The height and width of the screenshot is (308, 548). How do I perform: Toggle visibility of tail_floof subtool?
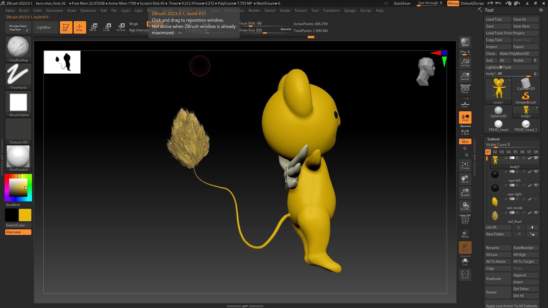(x=536, y=213)
